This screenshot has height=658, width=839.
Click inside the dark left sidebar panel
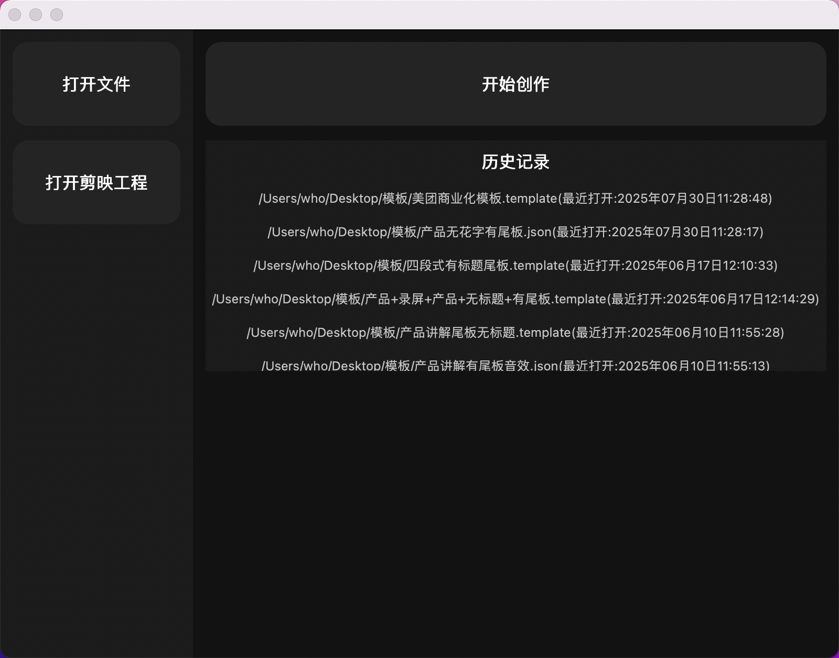click(x=96, y=419)
